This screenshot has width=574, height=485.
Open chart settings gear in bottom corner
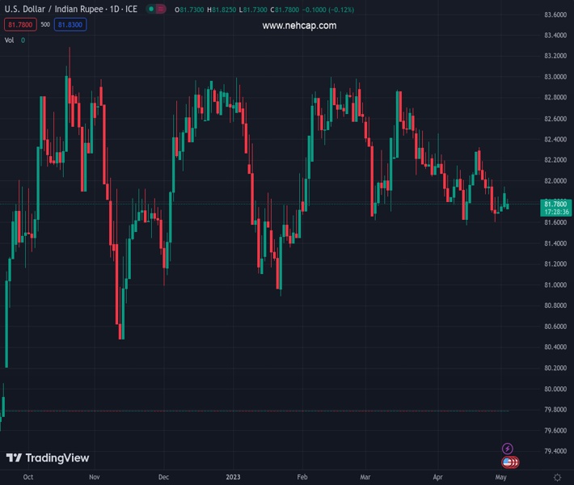557,477
